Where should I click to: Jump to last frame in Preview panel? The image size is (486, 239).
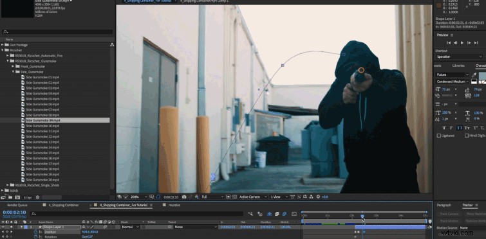(476, 42)
